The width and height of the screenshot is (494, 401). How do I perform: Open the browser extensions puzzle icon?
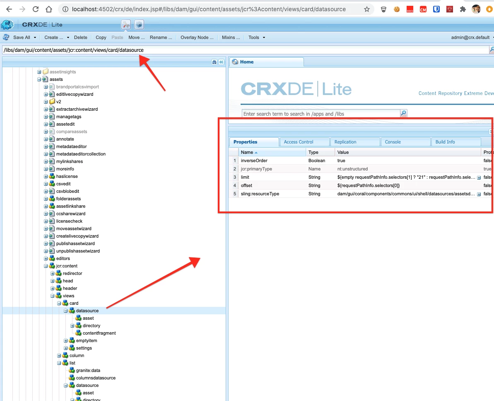pos(463,9)
